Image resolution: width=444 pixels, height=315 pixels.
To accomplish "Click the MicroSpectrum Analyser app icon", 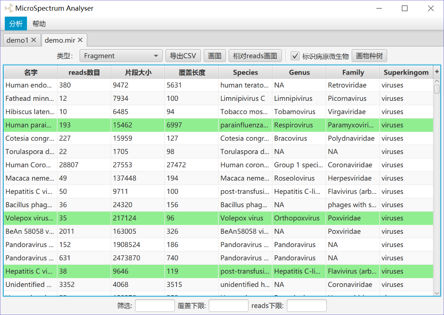I will [x=8, y=8].
